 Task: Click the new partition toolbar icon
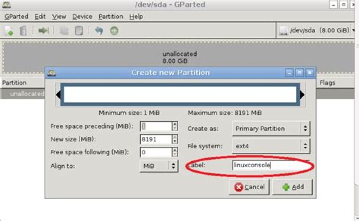click(8, 31)
